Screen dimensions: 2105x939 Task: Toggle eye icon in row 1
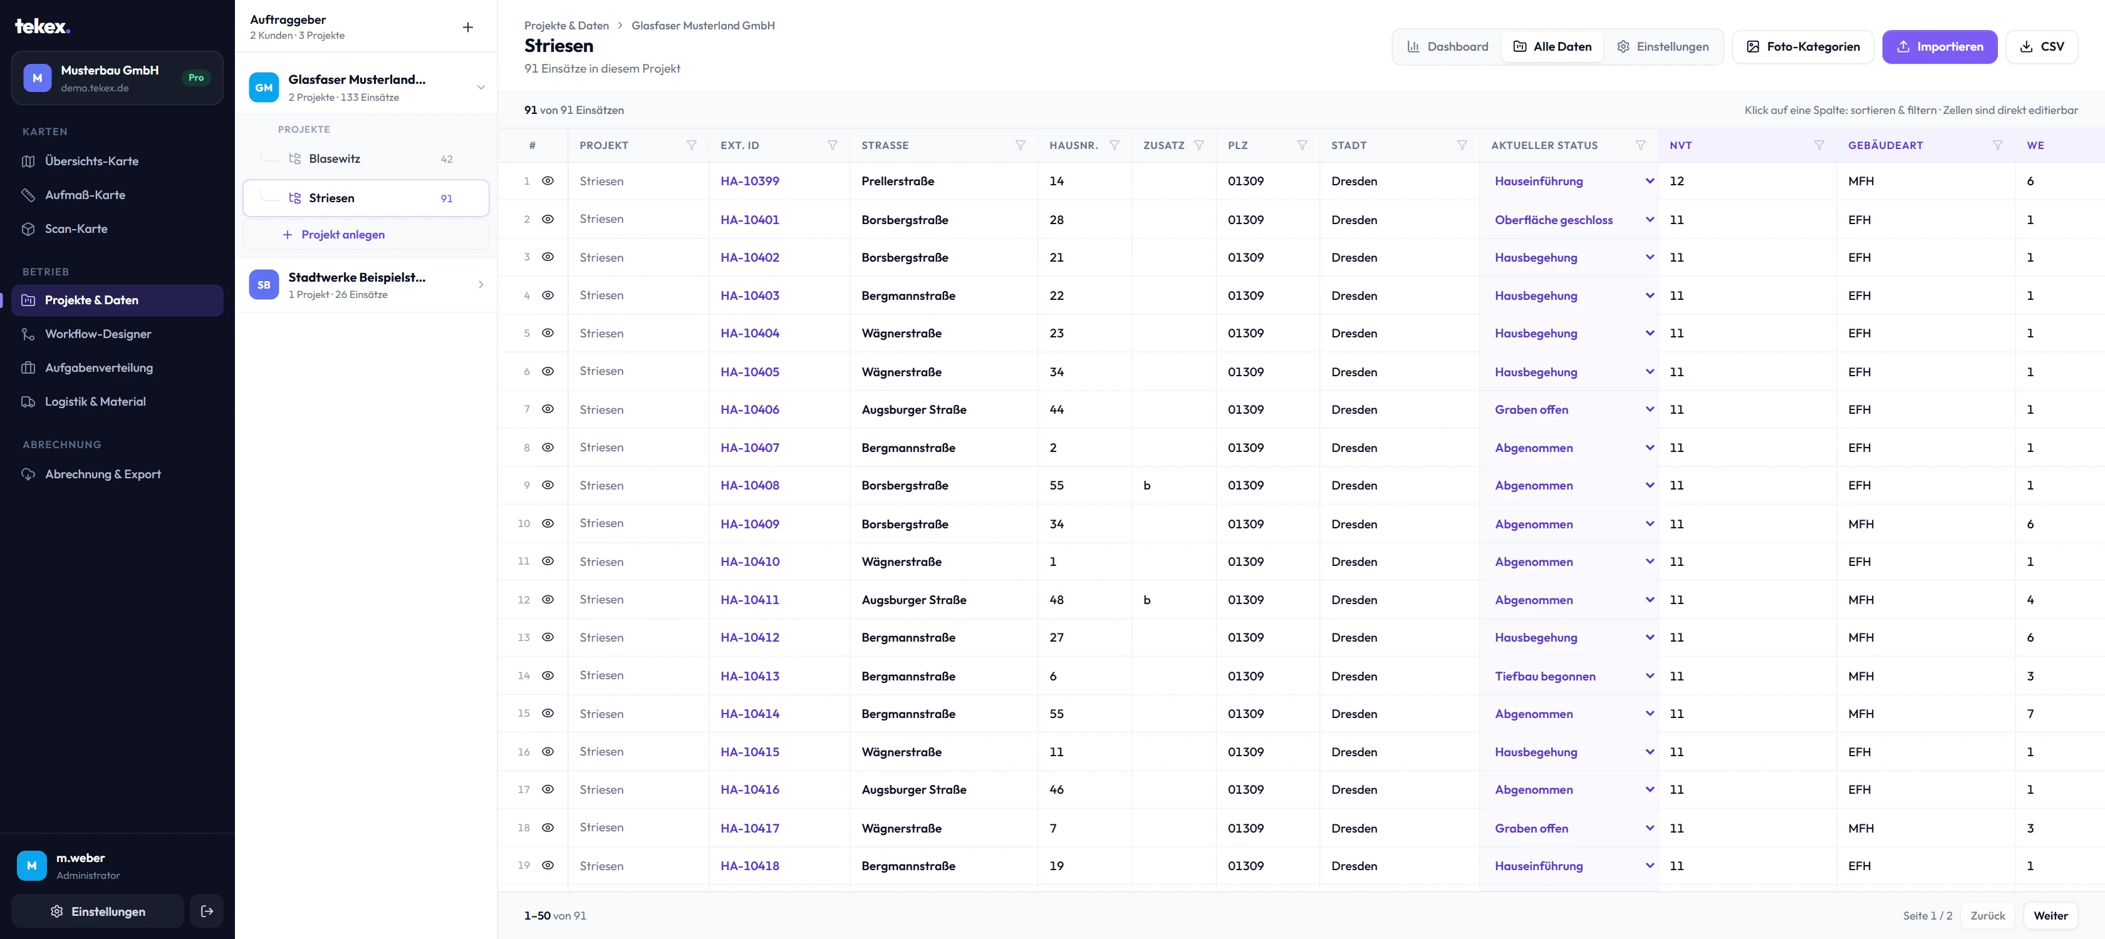pyautogui.click(x=548, y=182)
